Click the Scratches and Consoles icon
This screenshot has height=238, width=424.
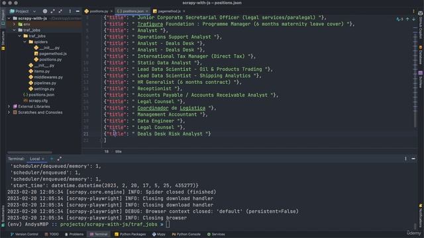coord(15,112)
